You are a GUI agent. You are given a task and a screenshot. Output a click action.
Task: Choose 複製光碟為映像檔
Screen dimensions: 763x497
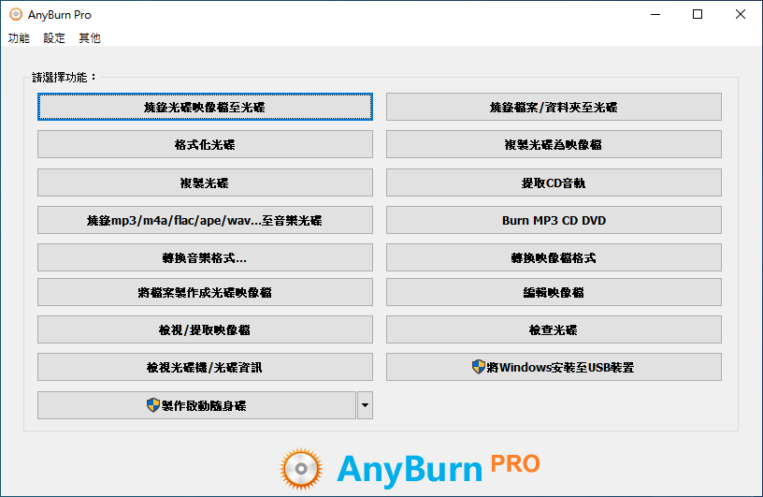[554, 144]
